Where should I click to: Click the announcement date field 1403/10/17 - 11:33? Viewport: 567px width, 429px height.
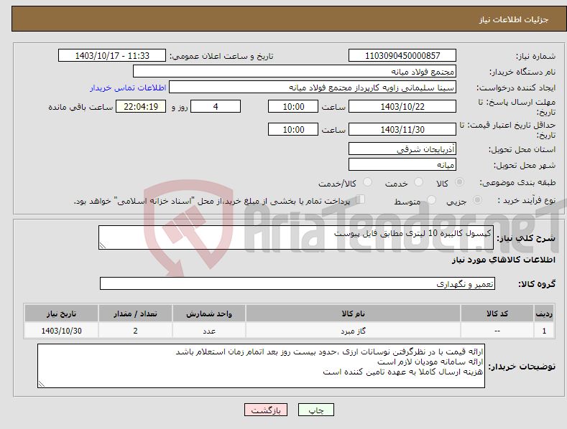[112, 56]
